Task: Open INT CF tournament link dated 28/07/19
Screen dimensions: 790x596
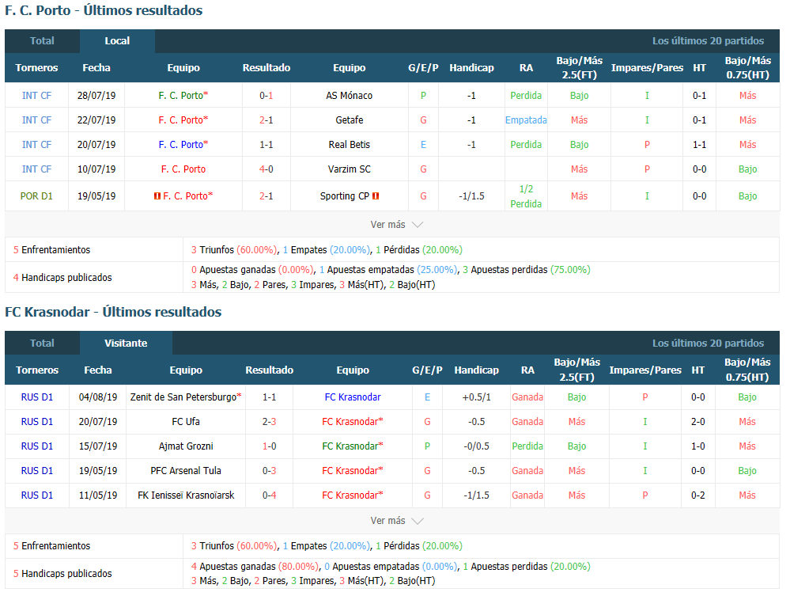Action: click(36, 95)
